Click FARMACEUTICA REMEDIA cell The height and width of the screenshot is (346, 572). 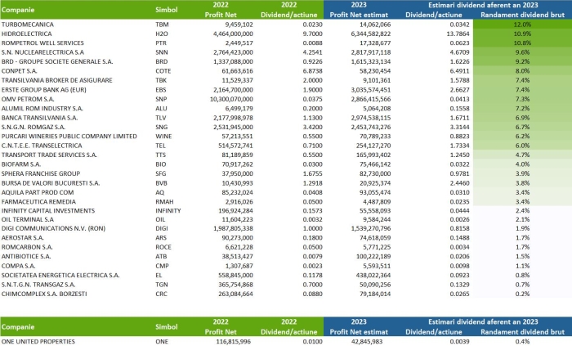38,202
